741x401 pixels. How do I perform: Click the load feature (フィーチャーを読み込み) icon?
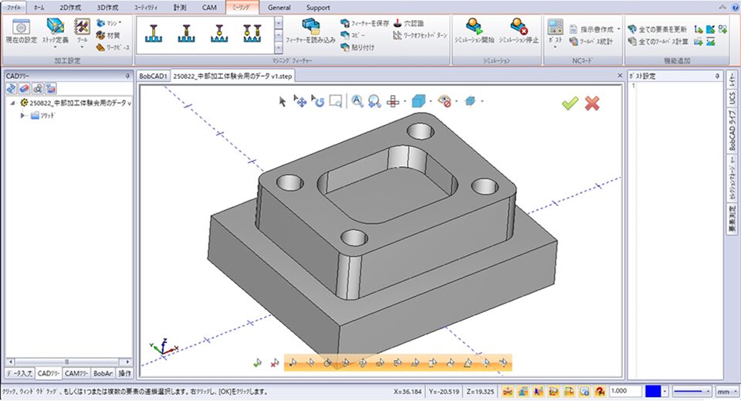(310, 26)
